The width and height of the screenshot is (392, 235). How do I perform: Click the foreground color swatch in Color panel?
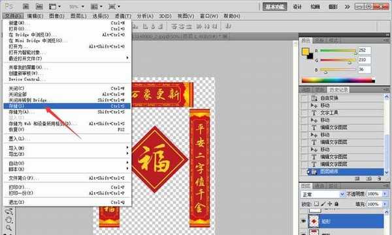point(305,51)
